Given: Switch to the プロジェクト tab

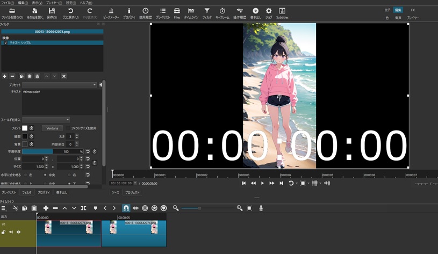Looking at the screenshot, I should pyautogui.click(x=132, y=192).
